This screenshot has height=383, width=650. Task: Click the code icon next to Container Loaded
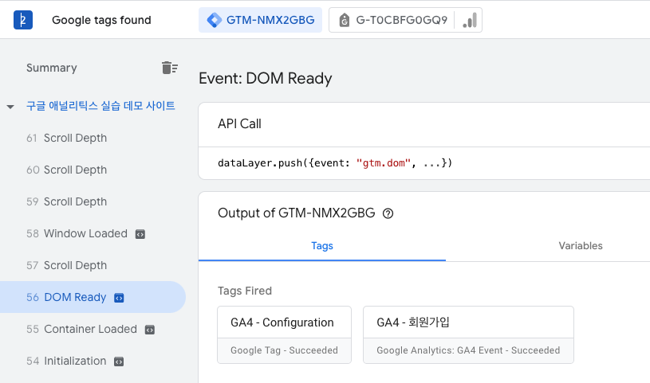click(x=150, y=330)
